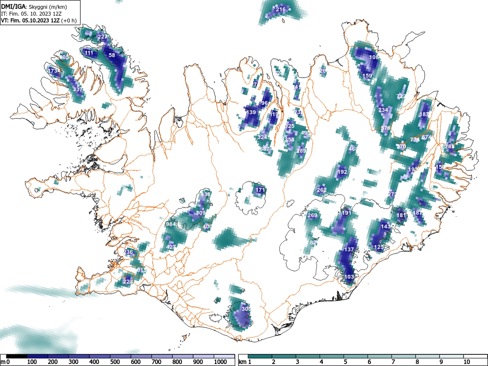The width and height of the screenshot is (488, 366).
Task: Click the visibility value 171 on the central glacier
Action: pos(260,189)
